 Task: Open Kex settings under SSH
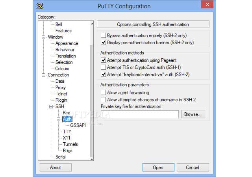(x=67, y=113)
